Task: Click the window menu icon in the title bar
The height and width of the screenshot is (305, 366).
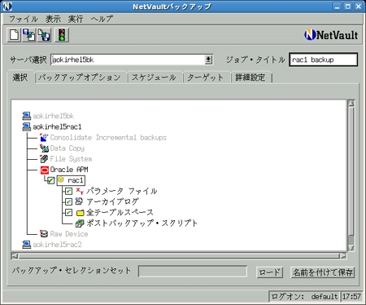Action: (7, 7)
